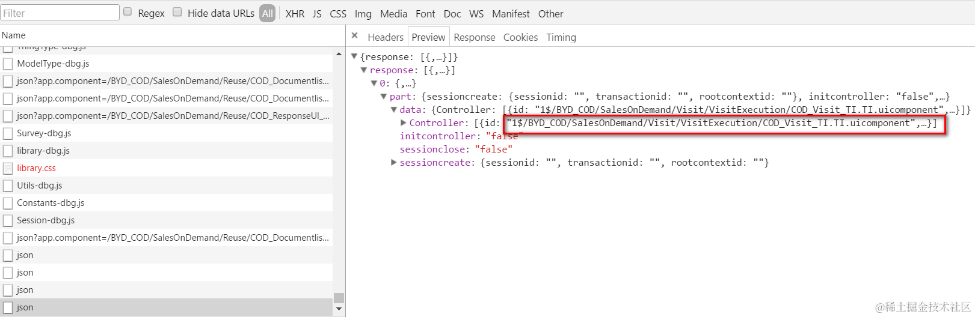Click the file icon beside Constants-dbg.js
Screen dimensions: 975x317
point(8,203)
